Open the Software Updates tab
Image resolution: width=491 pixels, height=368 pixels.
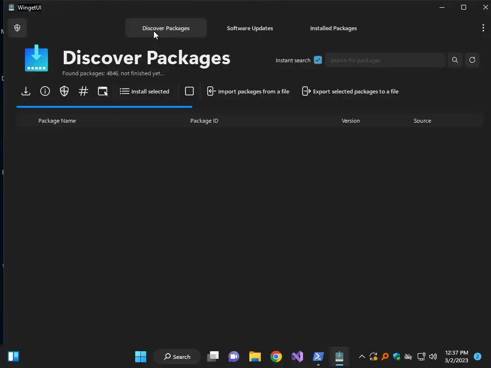click(x=249, y=28)
